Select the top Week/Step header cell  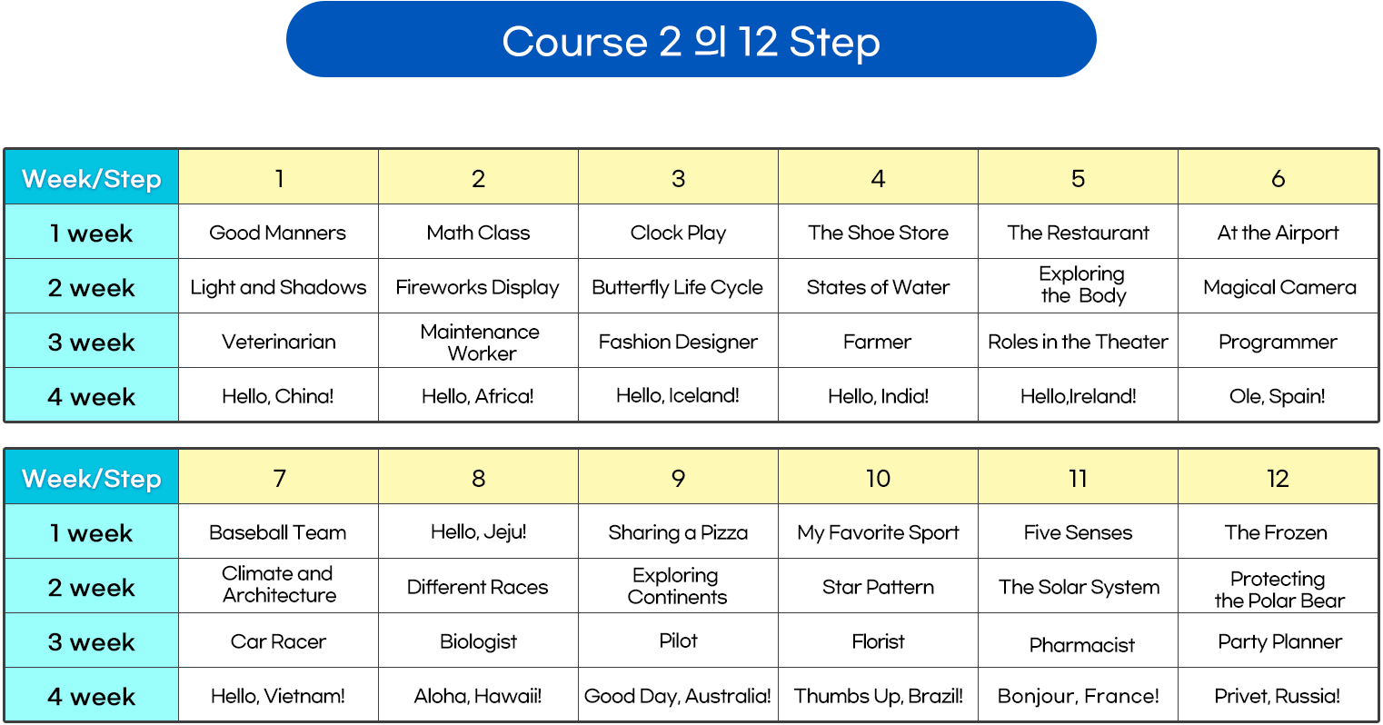tap(92, 178)
